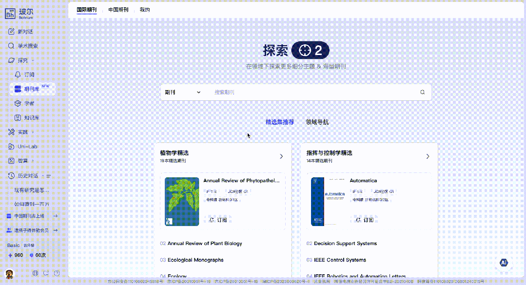Click the Annual Review of Phytopathology cover

pos(182,202)
